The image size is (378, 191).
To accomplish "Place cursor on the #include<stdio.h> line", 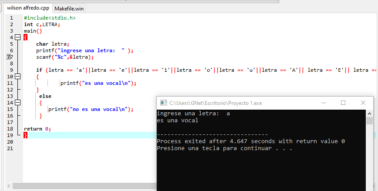I will pos(50,18).
